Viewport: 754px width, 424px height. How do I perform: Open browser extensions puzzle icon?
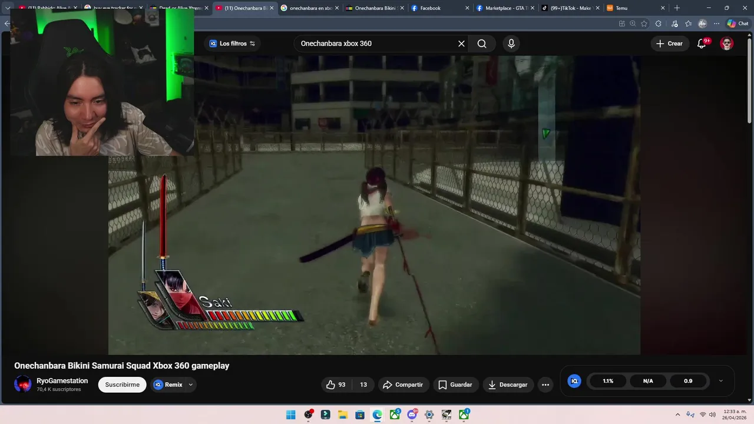pos(659,24)
